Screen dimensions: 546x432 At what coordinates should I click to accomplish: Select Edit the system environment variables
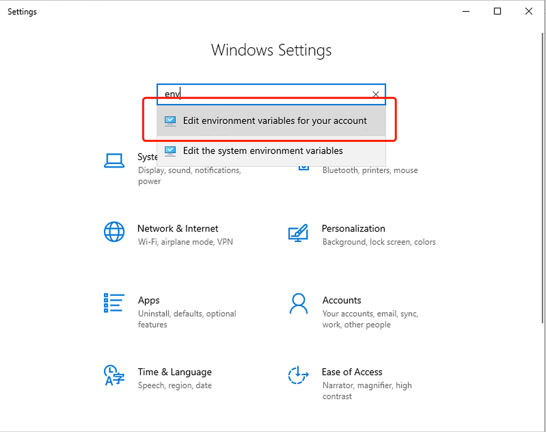271,151
